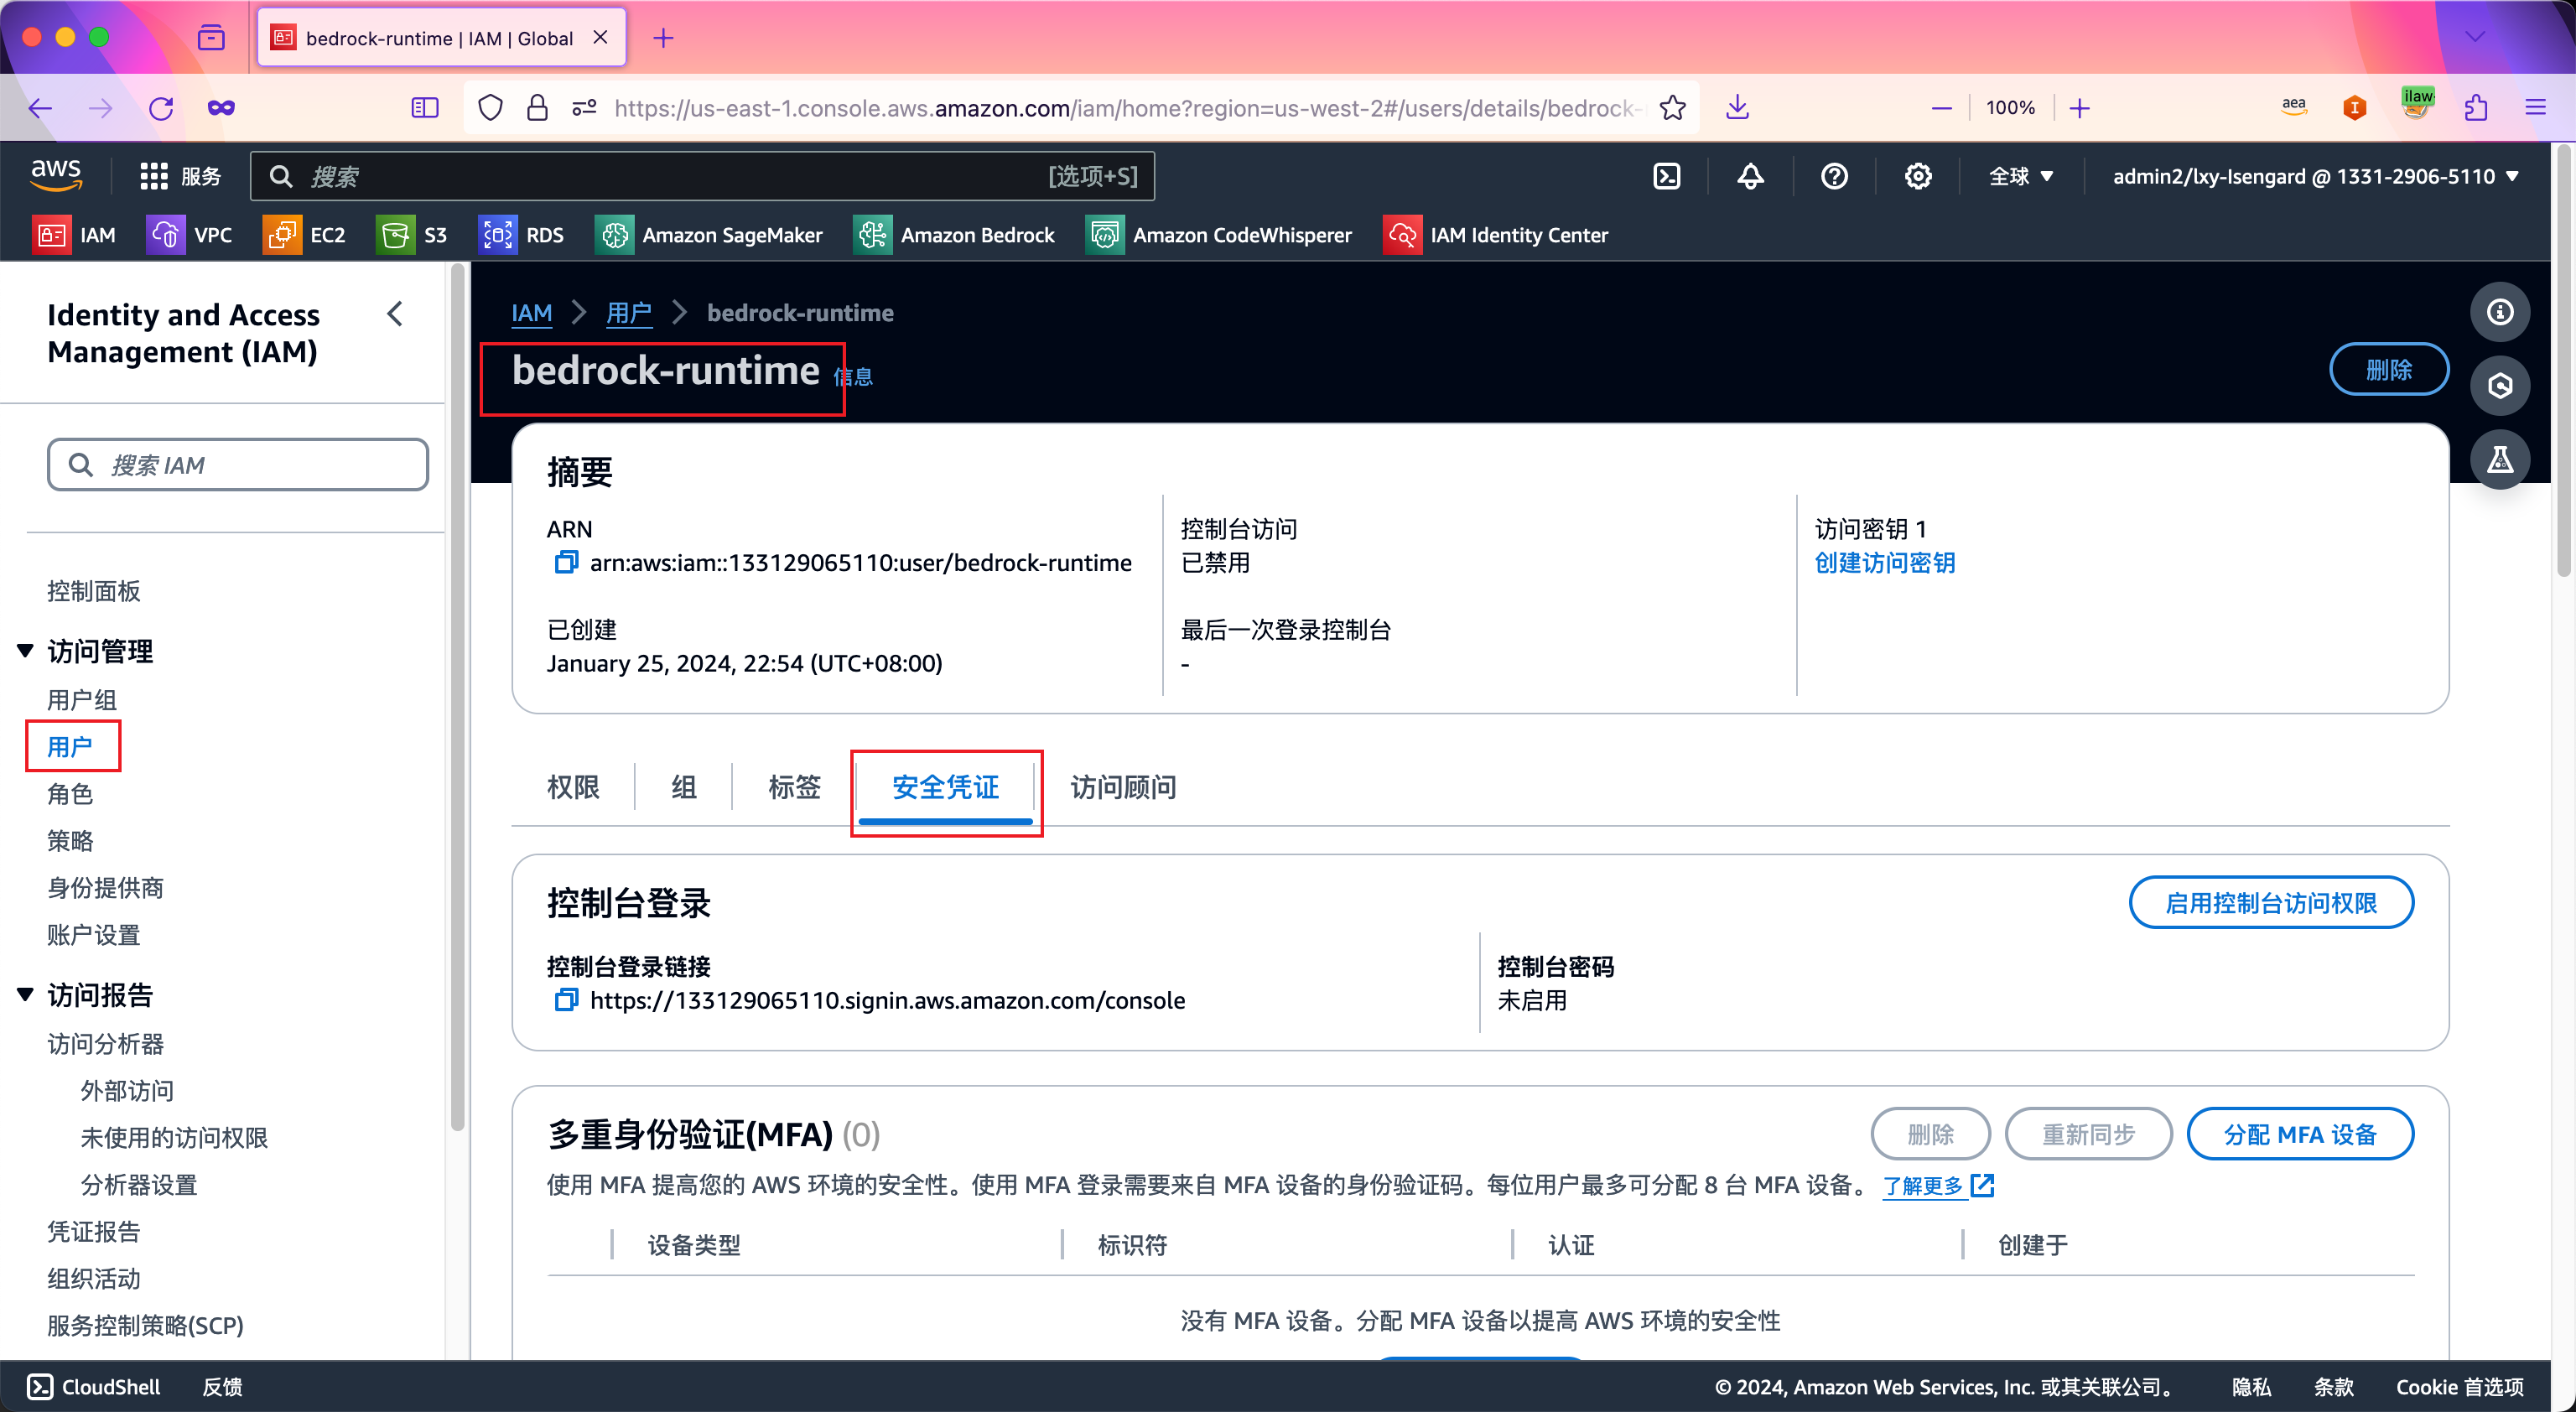
Task: Open IAM shortcut in favorites bar
Action: pos(74,235)
